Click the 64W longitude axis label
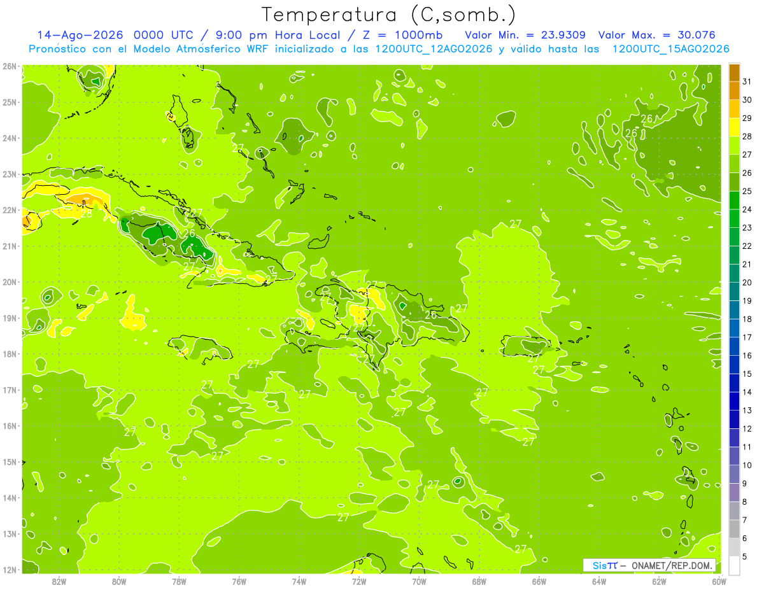764x590 pixels. tap(599, 581)
